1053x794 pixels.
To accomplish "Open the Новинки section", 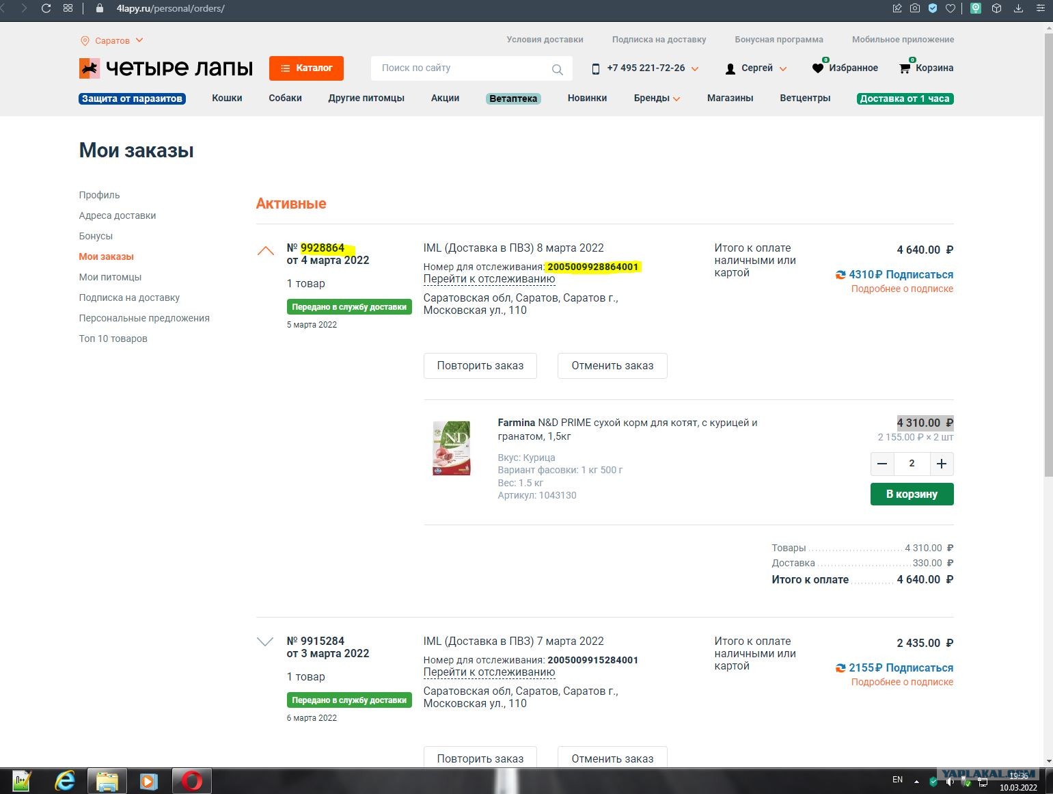I will pyautogui.click(x=587, y=98).
